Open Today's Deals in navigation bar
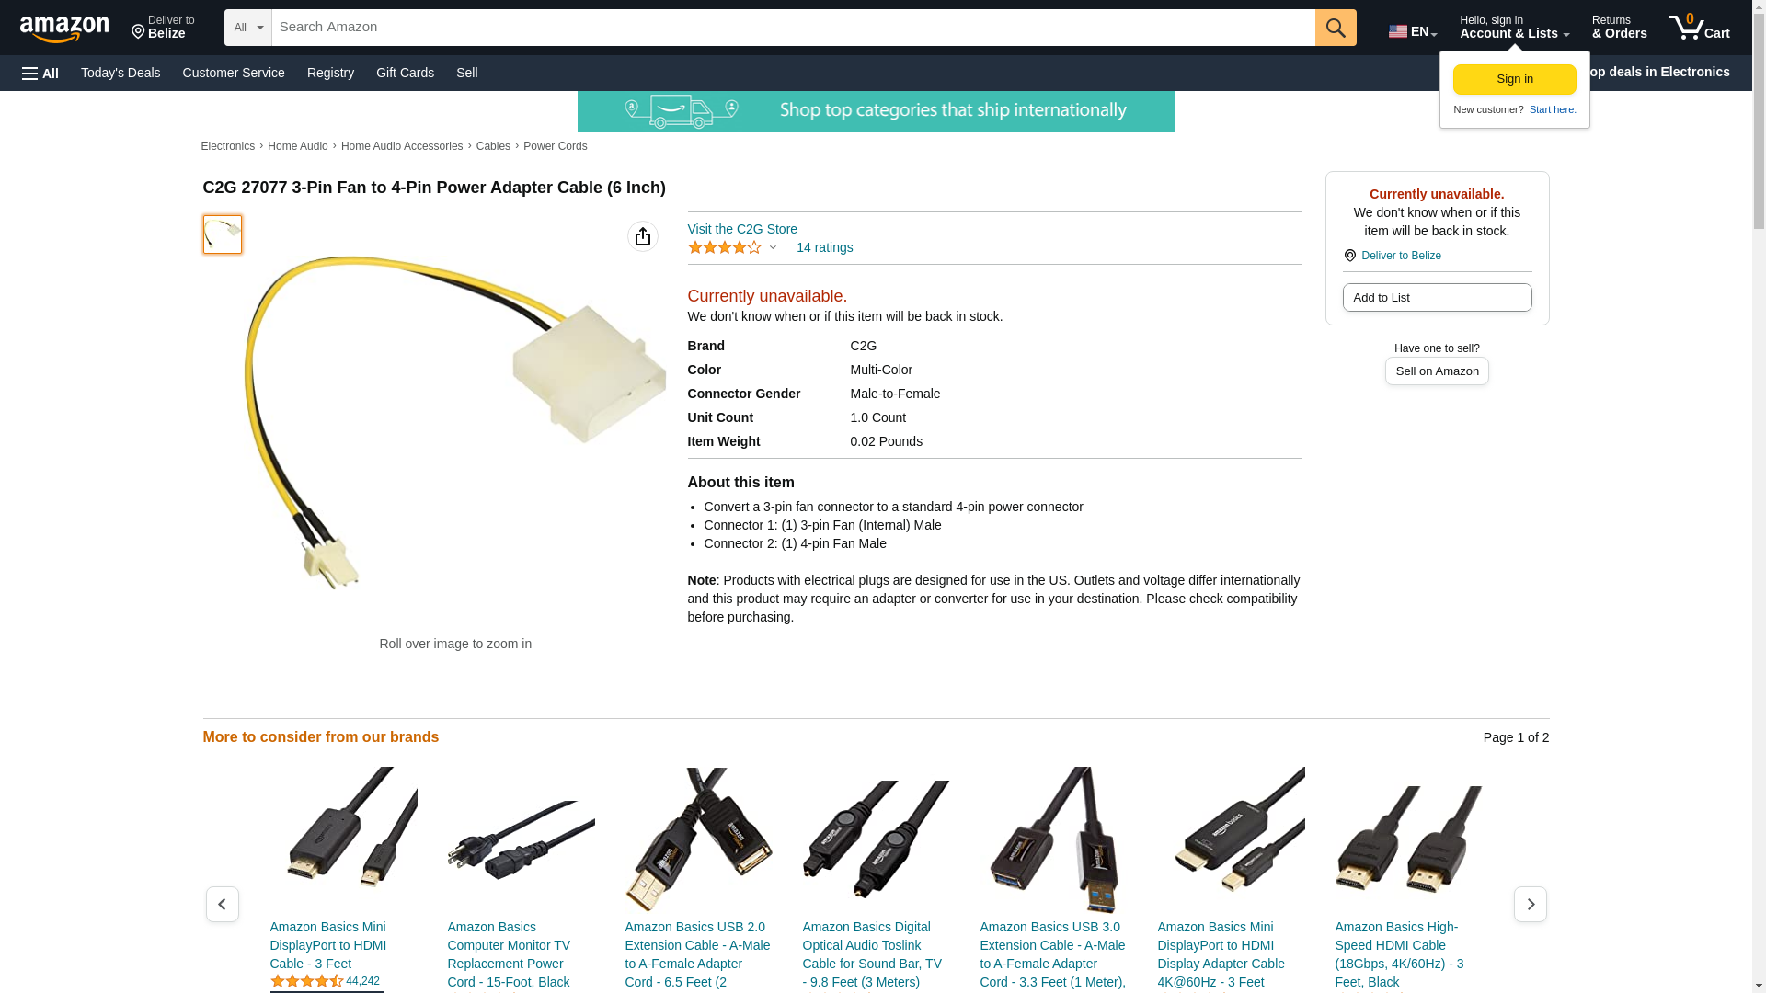1766x993 pixels. click(120, 73)
